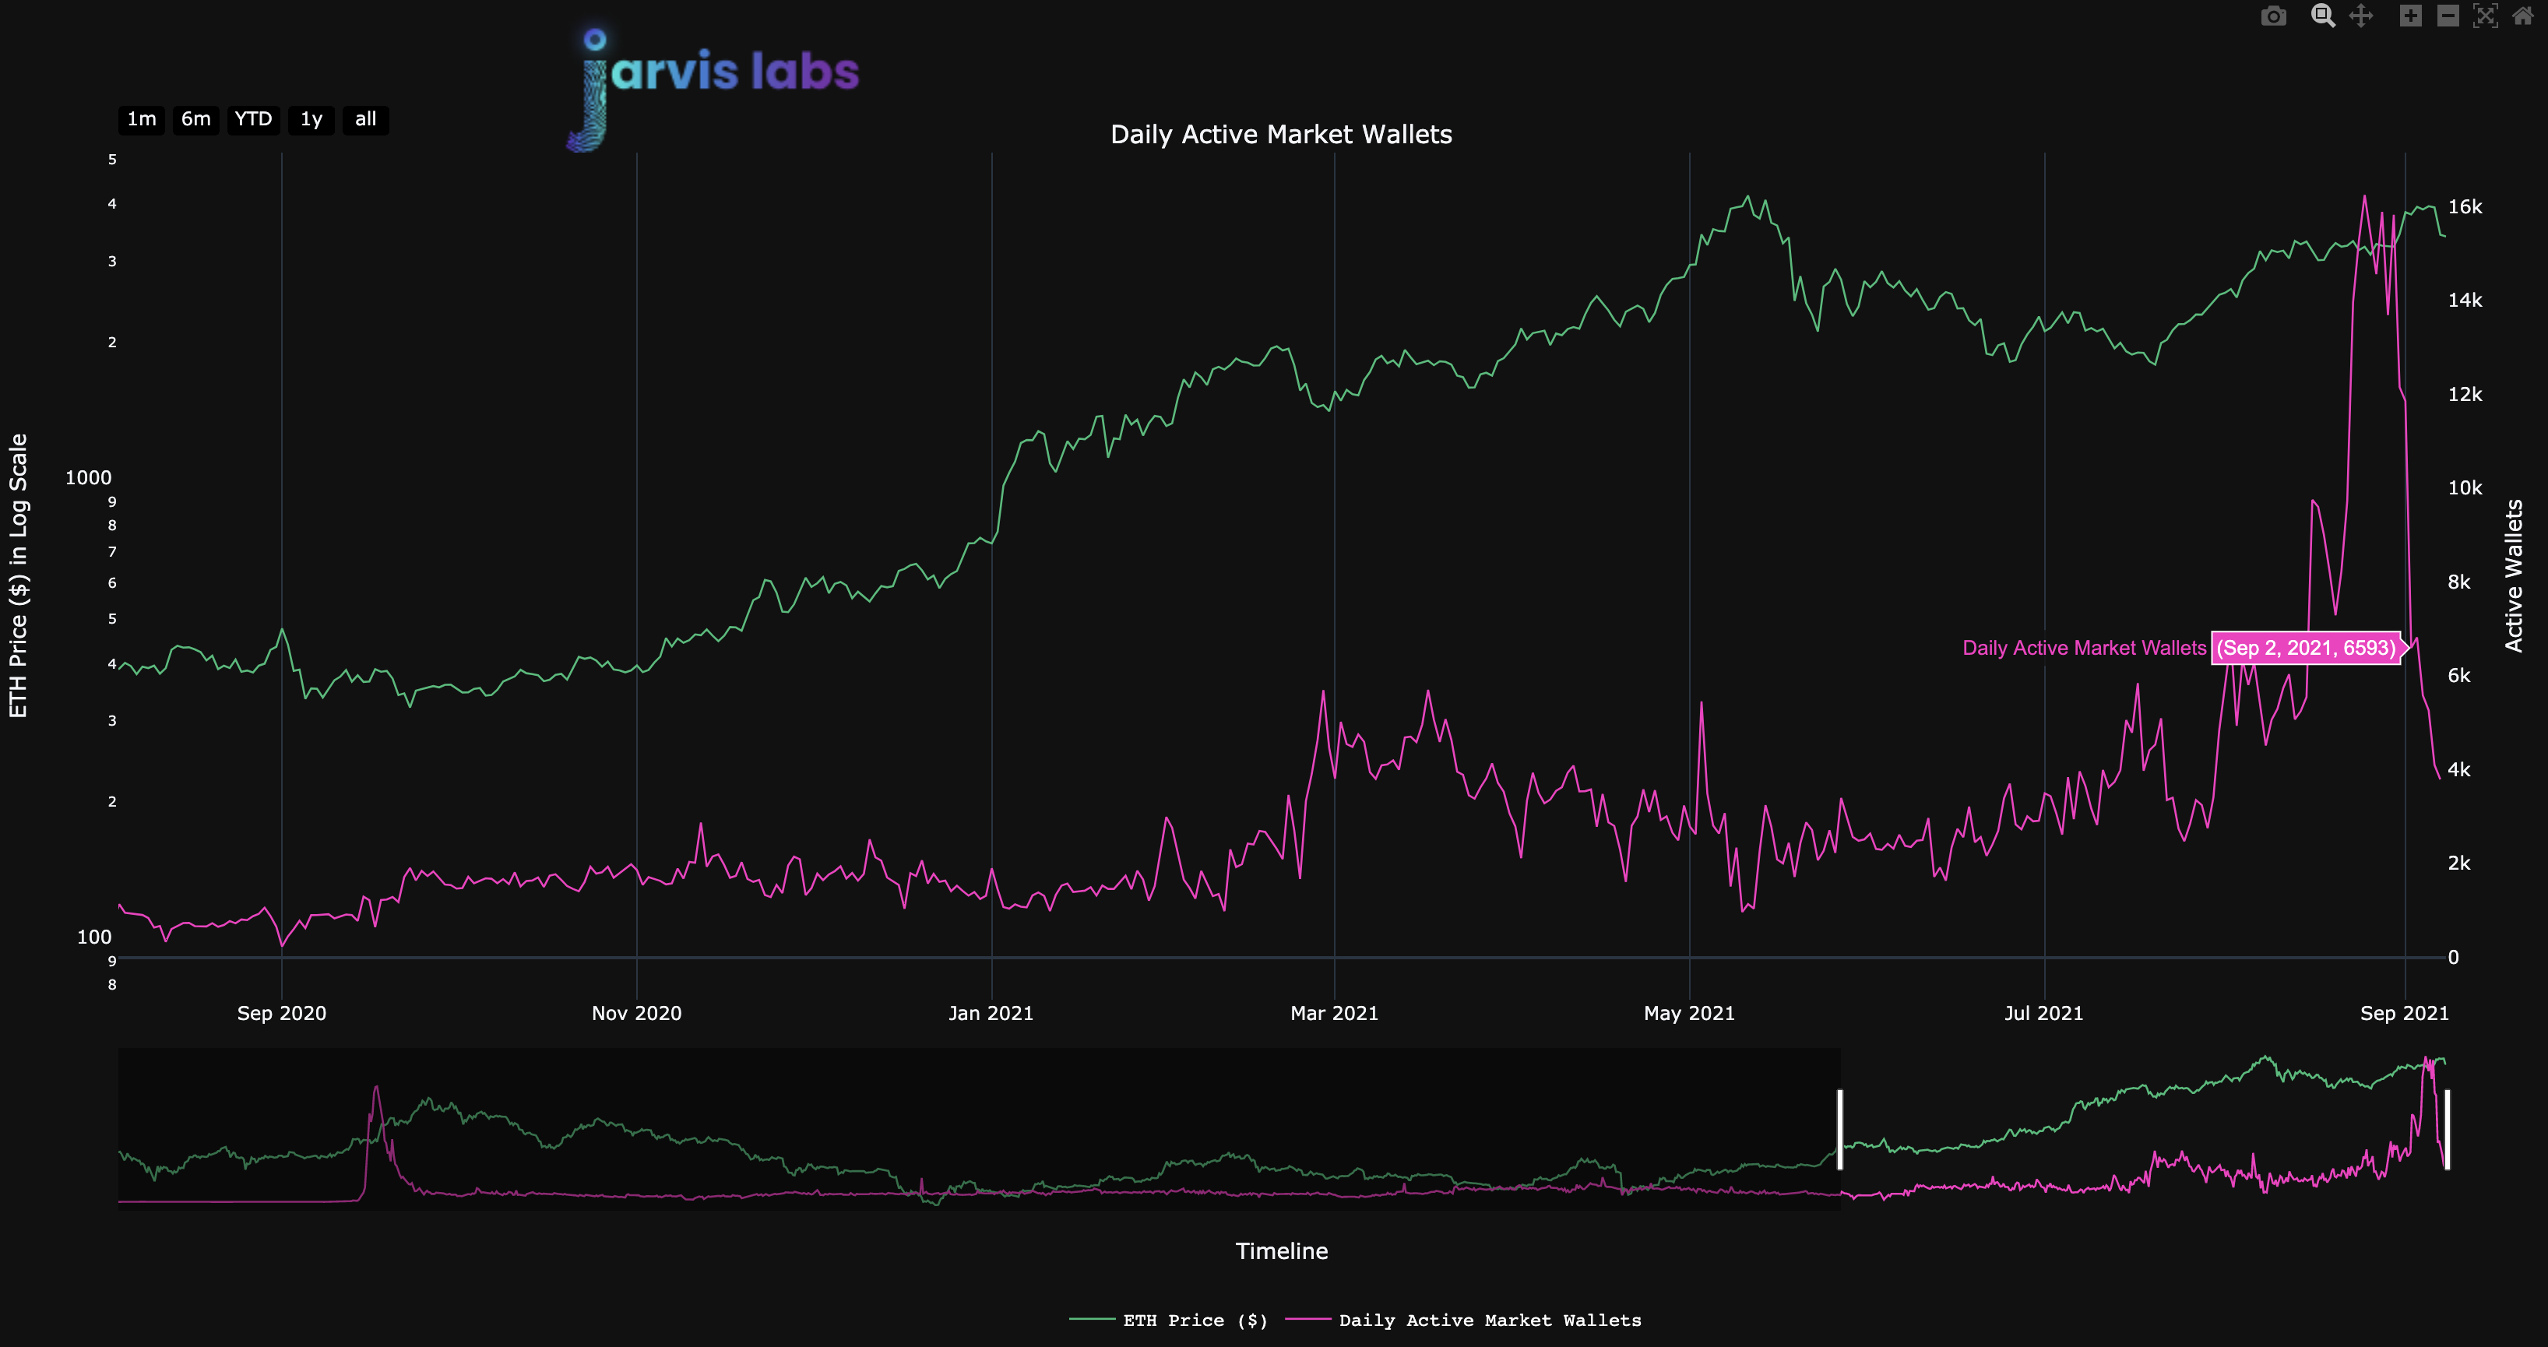
Task: Activate the pan arrows tool
Action: 2361,16
